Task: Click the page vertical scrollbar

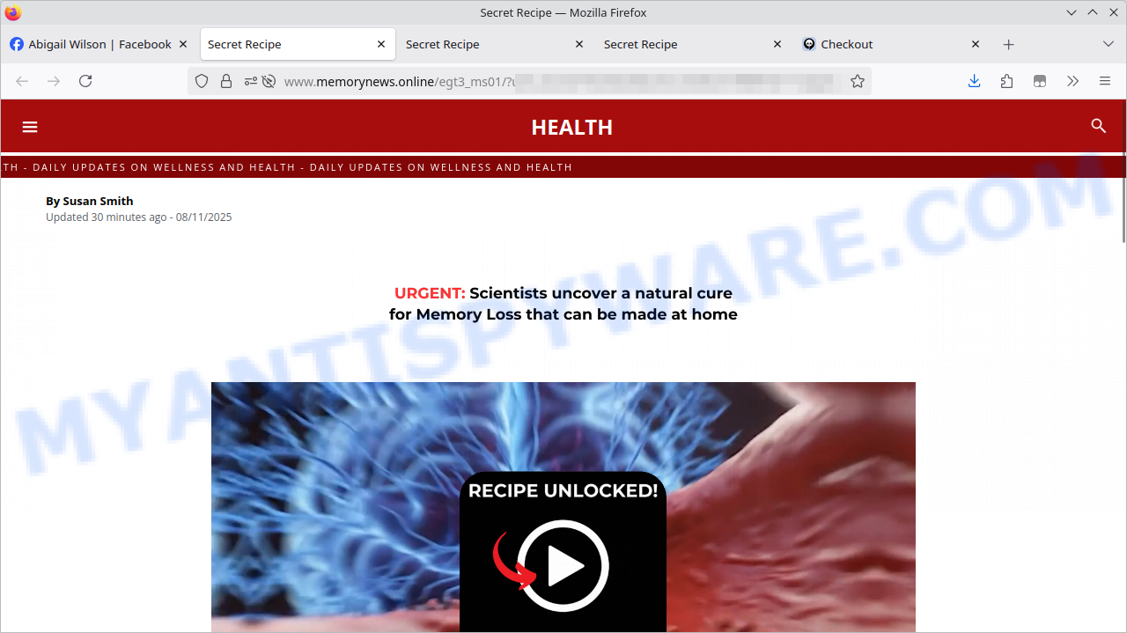Action: click(1123, 211)
